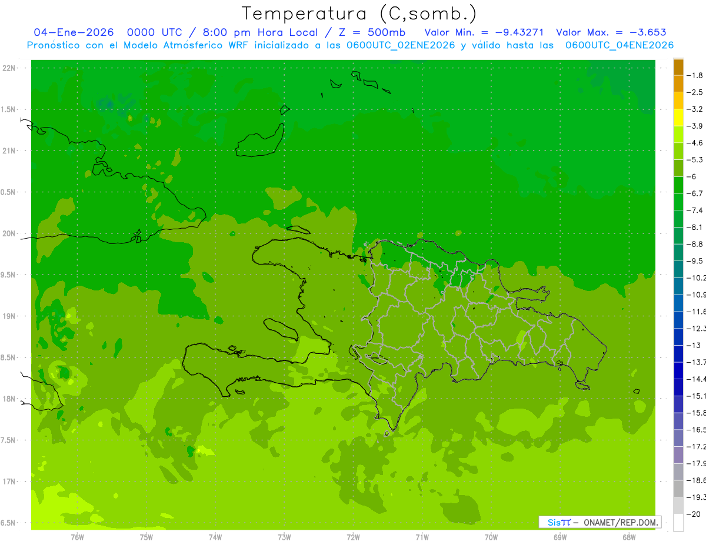Screen dimensions: 706x545
Task: Select the dark orange swatch above -1.8
Action: pyautogui.click(x=678, y=67)
